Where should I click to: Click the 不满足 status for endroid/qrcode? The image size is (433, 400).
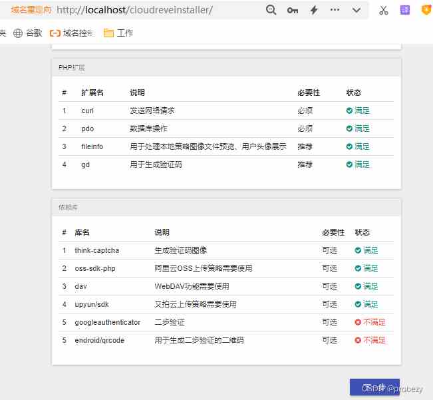pyautogui.click(x=374, y=340)
